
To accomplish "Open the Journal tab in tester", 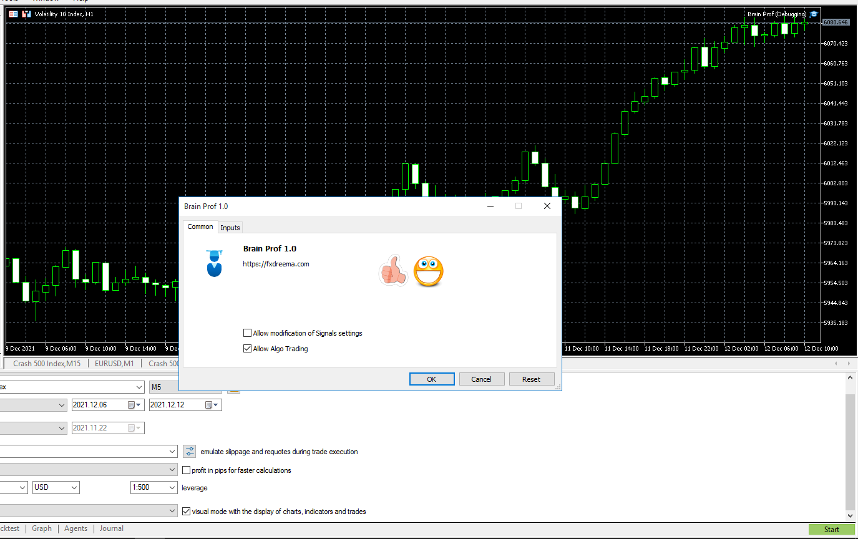I will (112, 528).
